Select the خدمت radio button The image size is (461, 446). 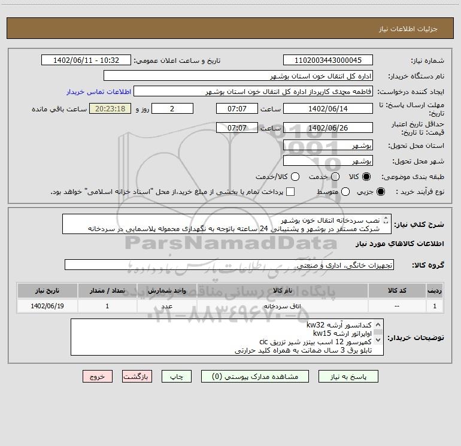[335, 177]
